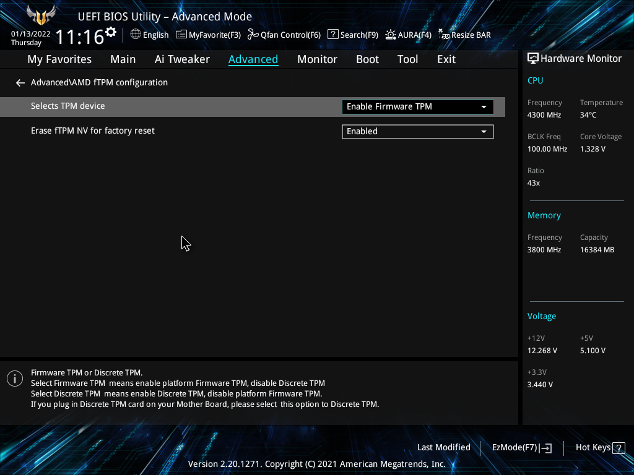
Task: Open the Selects TPM device dropdown
Action: coord(418,106)
